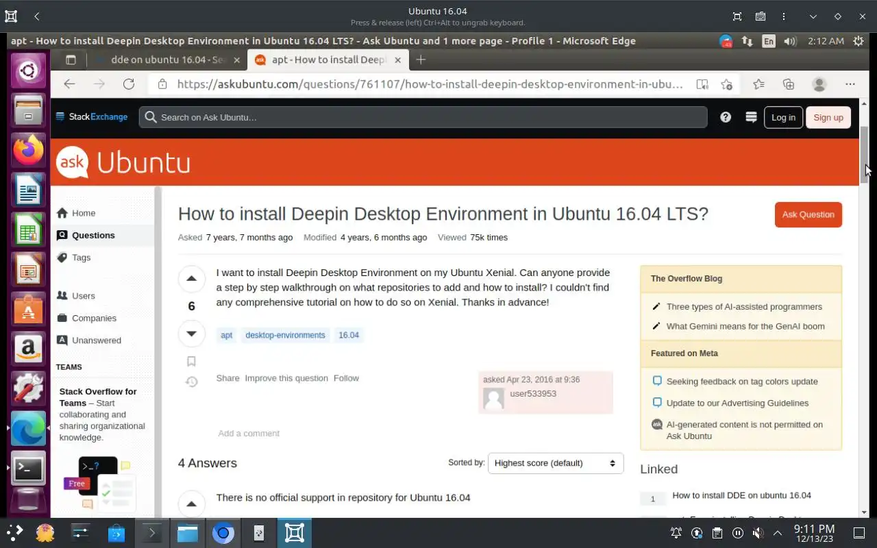Open user533953 profile link
This screenshot has height=548, width=877.
click(533, 394)
